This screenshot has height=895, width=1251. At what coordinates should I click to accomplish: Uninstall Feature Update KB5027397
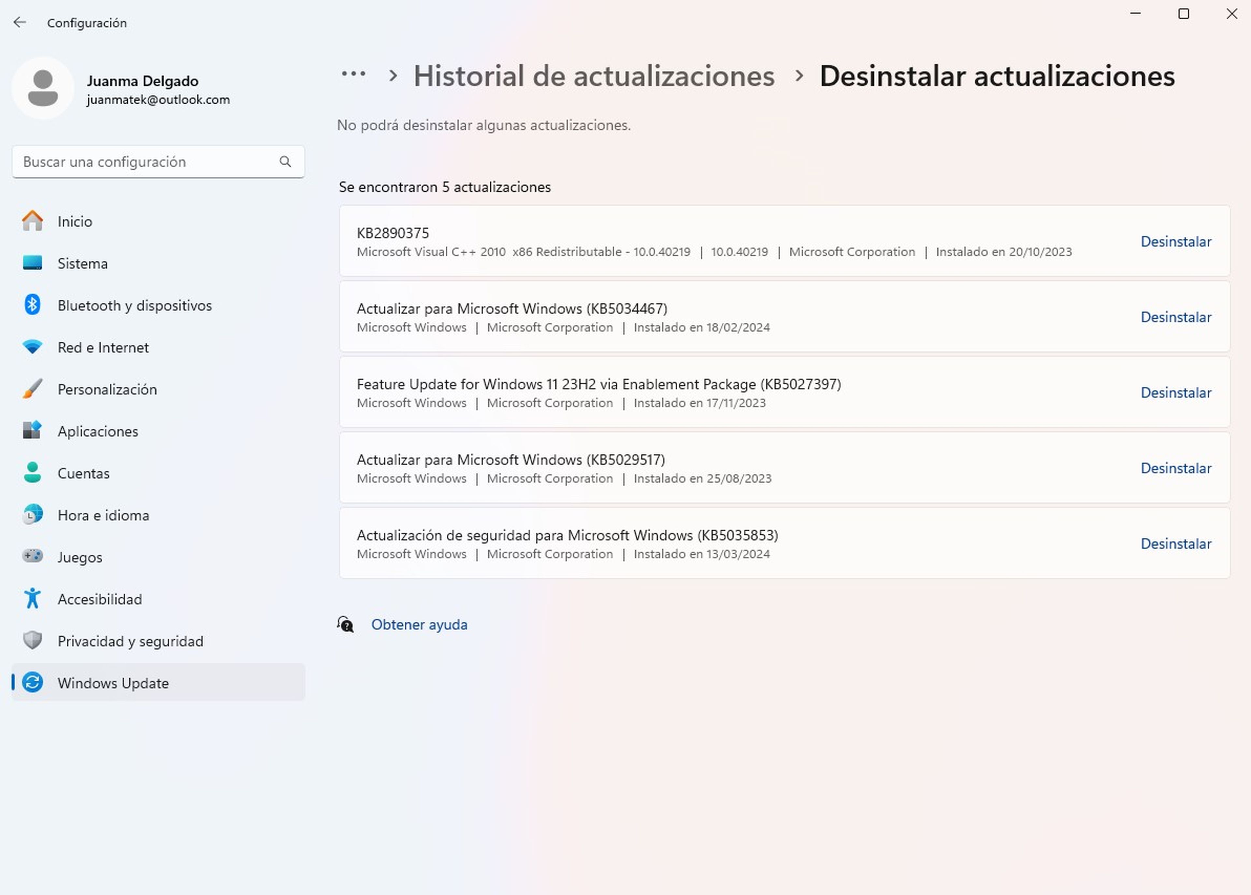[1175, 392]
